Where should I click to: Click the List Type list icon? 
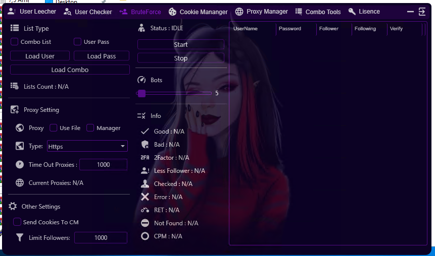pyautogui.click(x=15, y=28)
